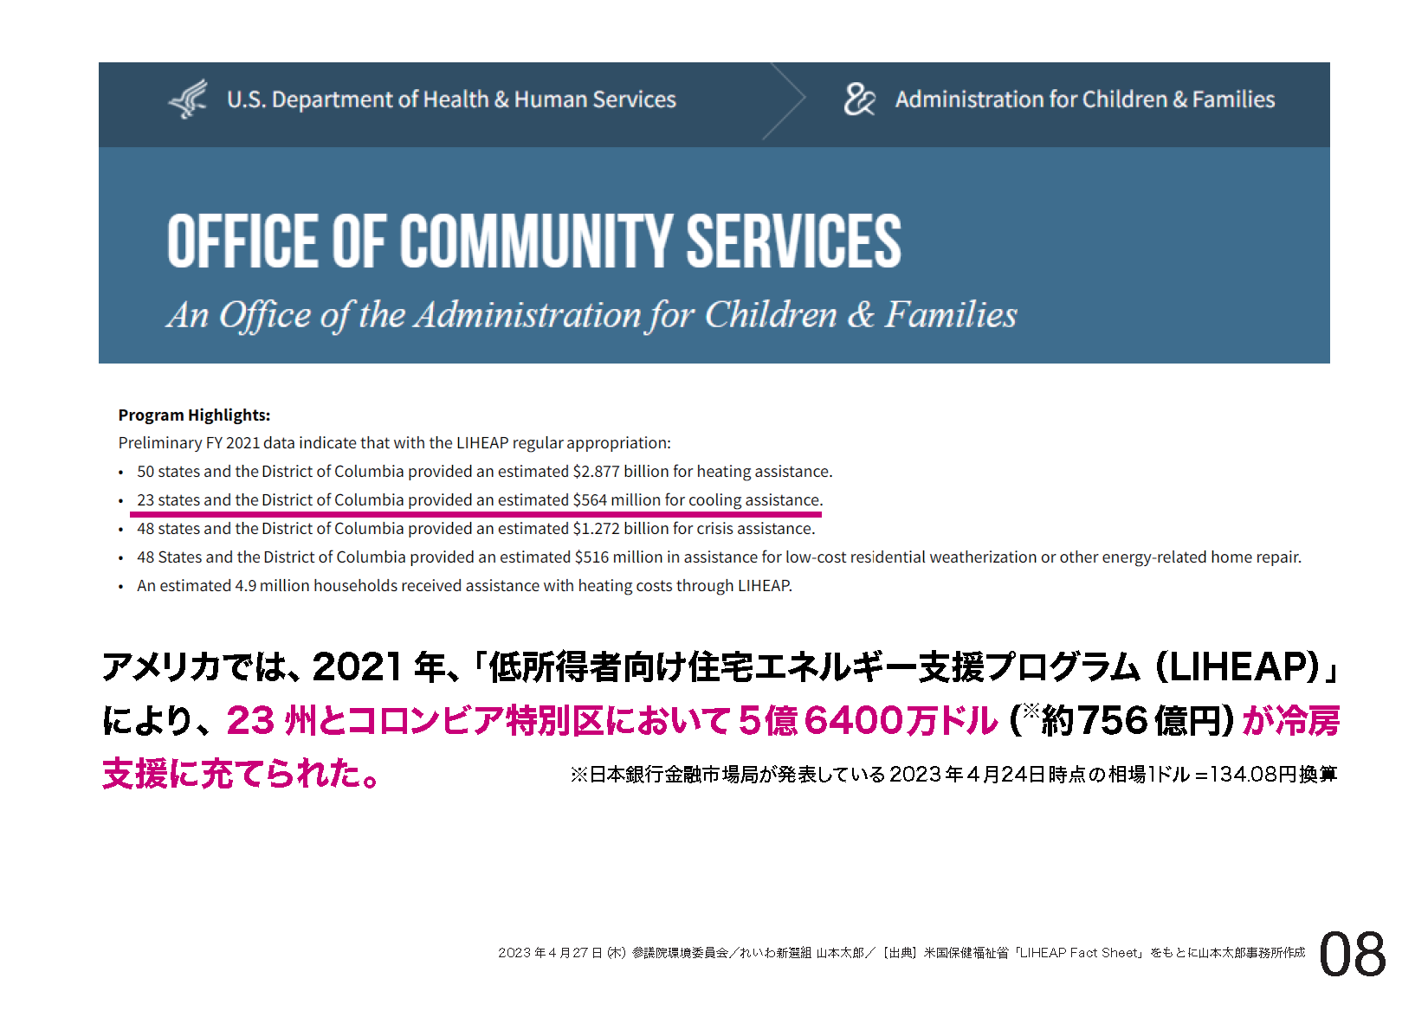Screen dimensions: 1428x1017
Task: Click the HHS eagle logo icon
Action: click(x=188, y=100)
